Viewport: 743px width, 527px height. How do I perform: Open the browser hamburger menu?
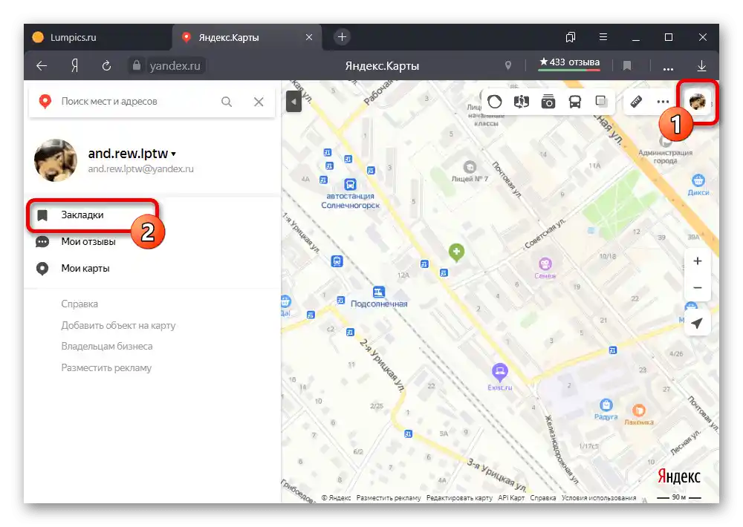(603, 37)
